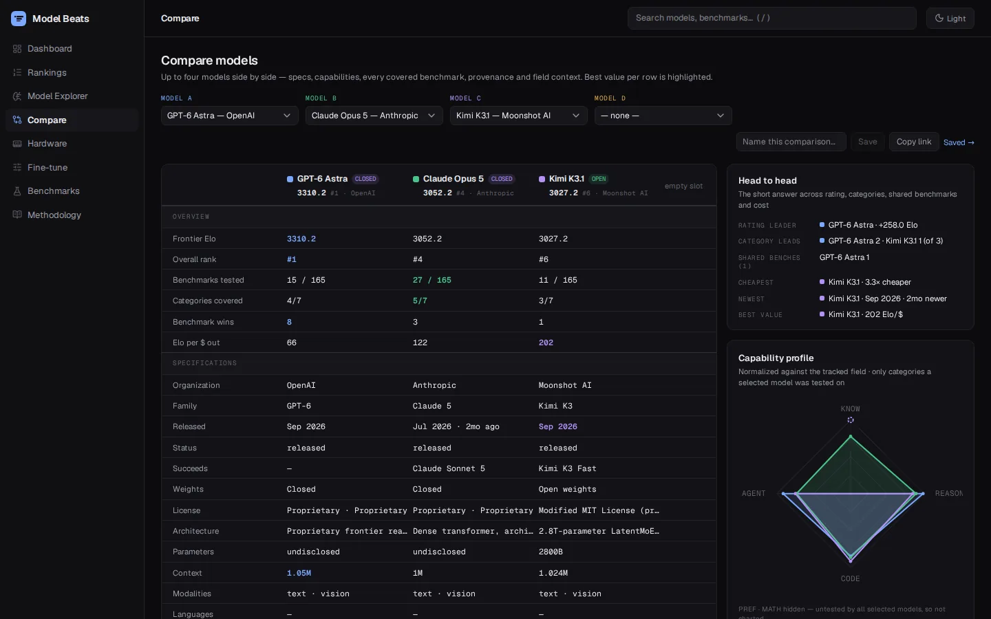991x619 pixels.
Task: Click Cheapest entry Kimi K3.1 3.3× cheaper
Action: (x=865, y=282)
